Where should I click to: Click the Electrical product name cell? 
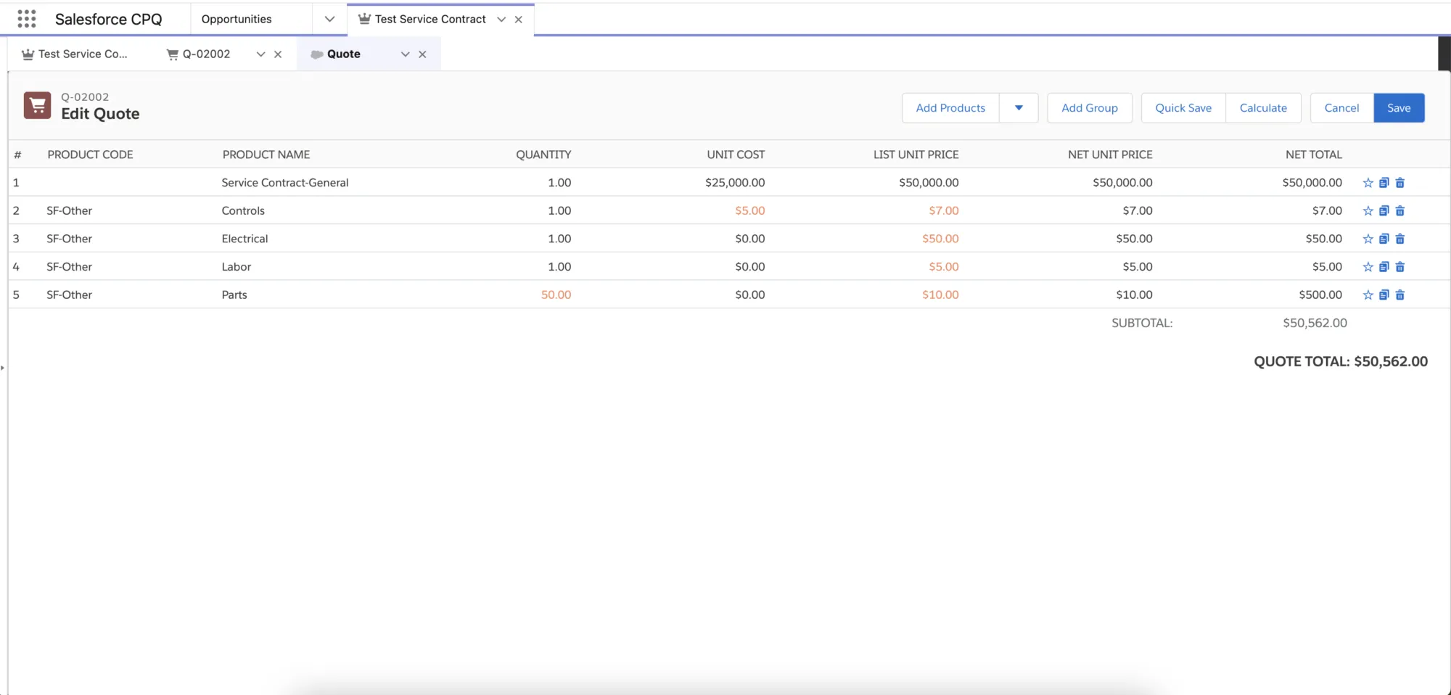coord(245,239)
